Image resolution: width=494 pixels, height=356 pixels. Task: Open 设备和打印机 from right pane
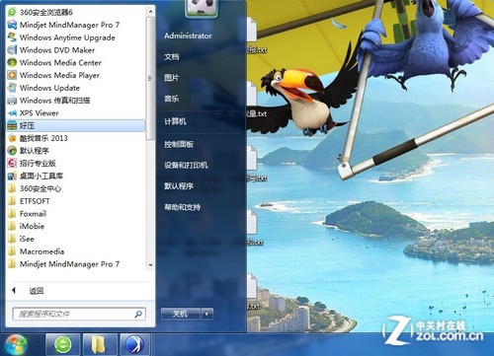pos(186,165)
